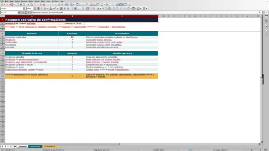
Task: Open the sidebar Styles panel
Action: (266, 21)
